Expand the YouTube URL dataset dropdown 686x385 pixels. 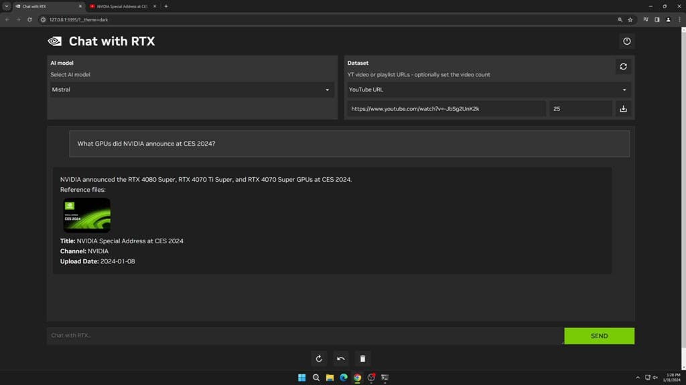click(489, 90)
